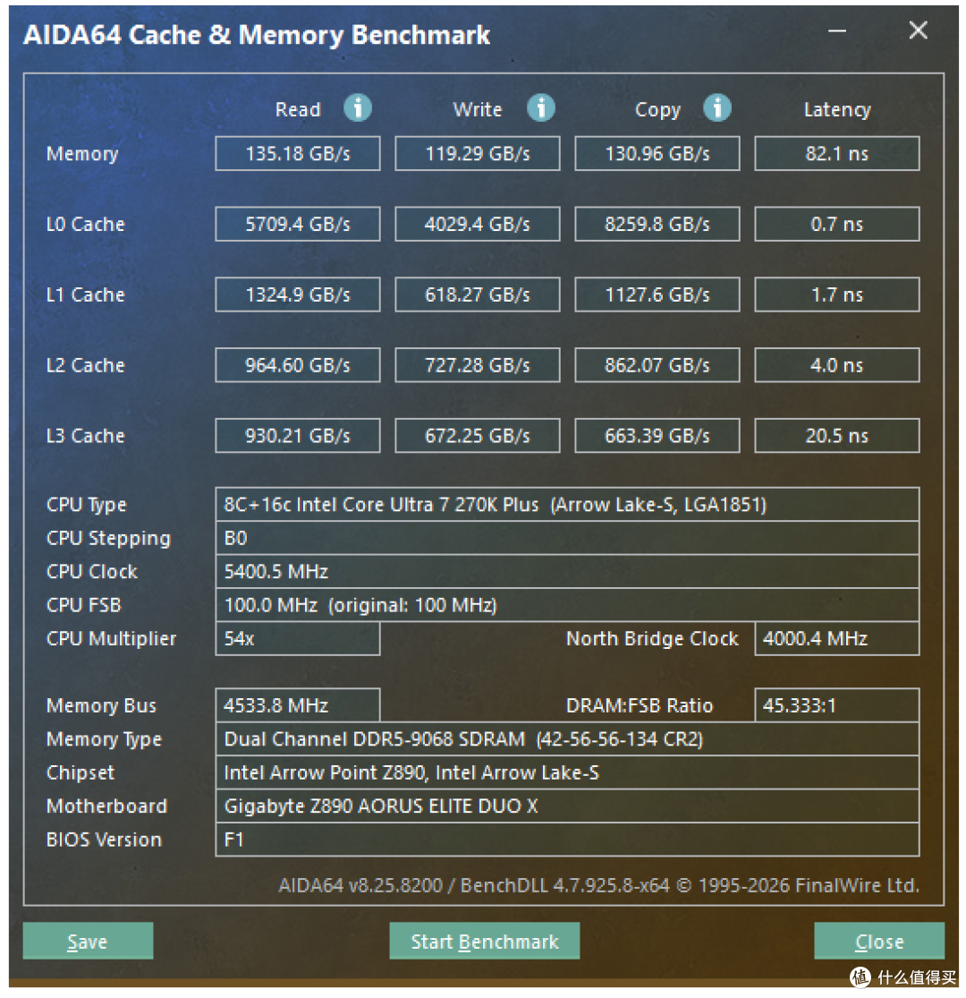Click the CPU FSB field 100.0 MHz

tap(567, 605)
